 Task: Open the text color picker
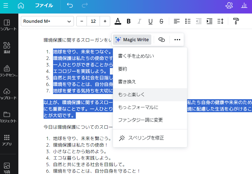[x=118, y=21]
